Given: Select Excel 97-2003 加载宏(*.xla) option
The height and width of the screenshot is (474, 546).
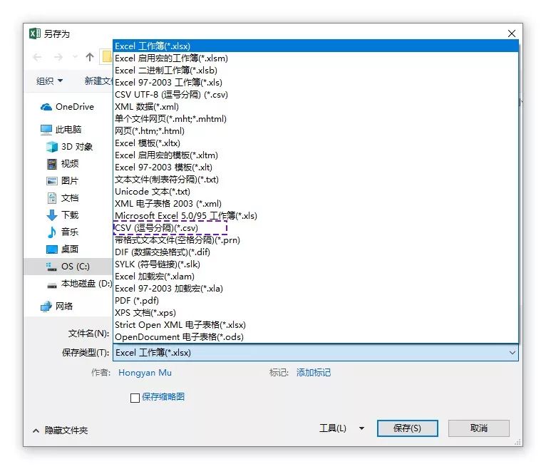Looking at the screenshot, I should pyautogui.click(x=316, y=289).
